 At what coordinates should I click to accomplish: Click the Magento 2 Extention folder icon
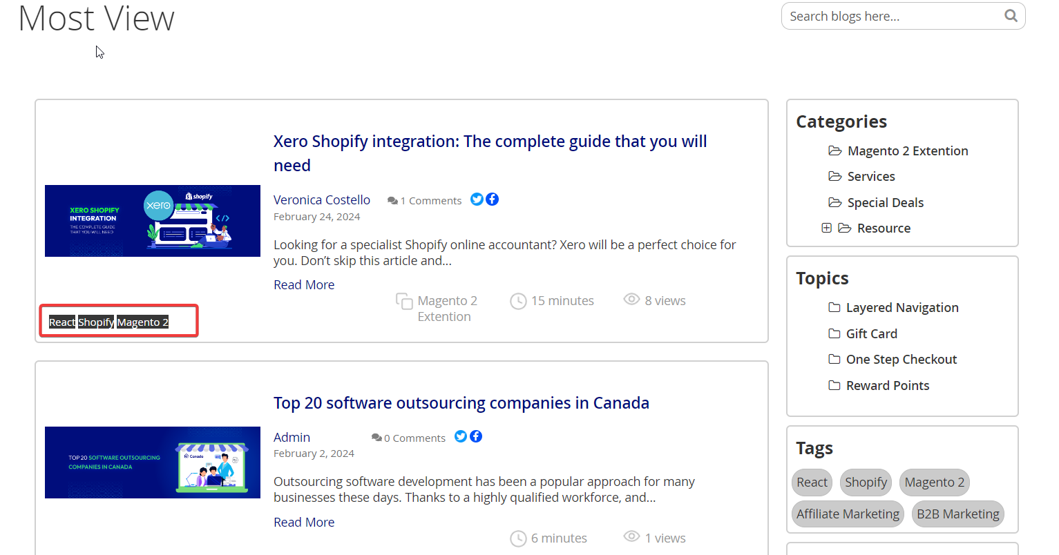(x=835, y=151)
